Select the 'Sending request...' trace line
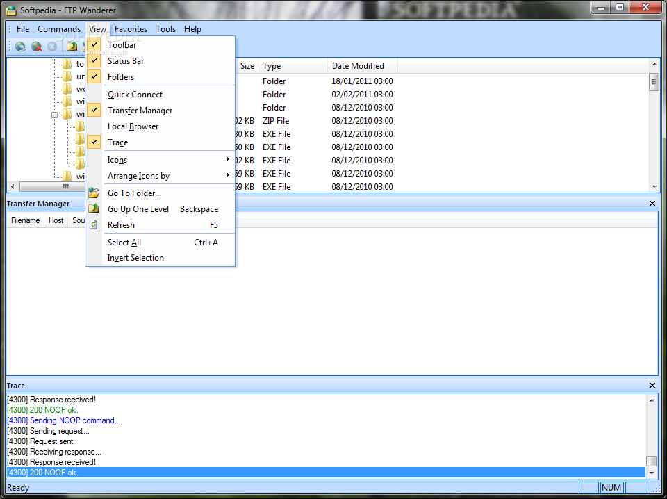 tap(327, 431)
